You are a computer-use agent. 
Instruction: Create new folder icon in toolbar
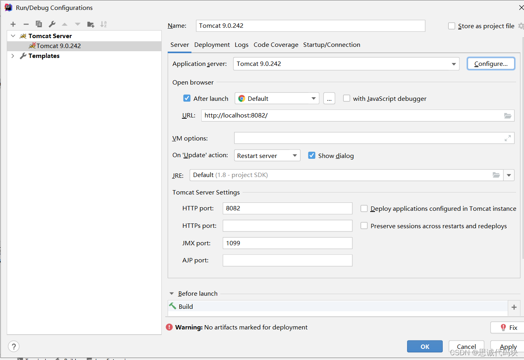(x=91, y=24)
